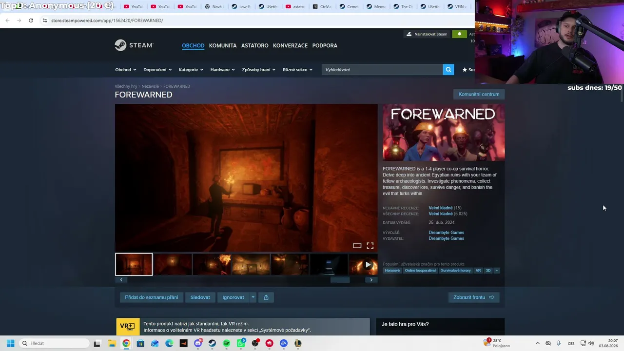Click the Ignorovat button
Image resolution: width=624 pixels, height=351 pixels.
point(234,297)
